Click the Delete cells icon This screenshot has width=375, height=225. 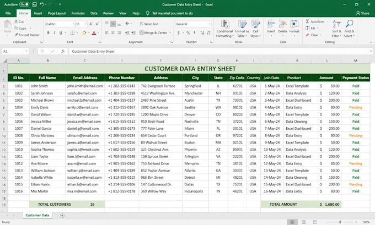283,24
